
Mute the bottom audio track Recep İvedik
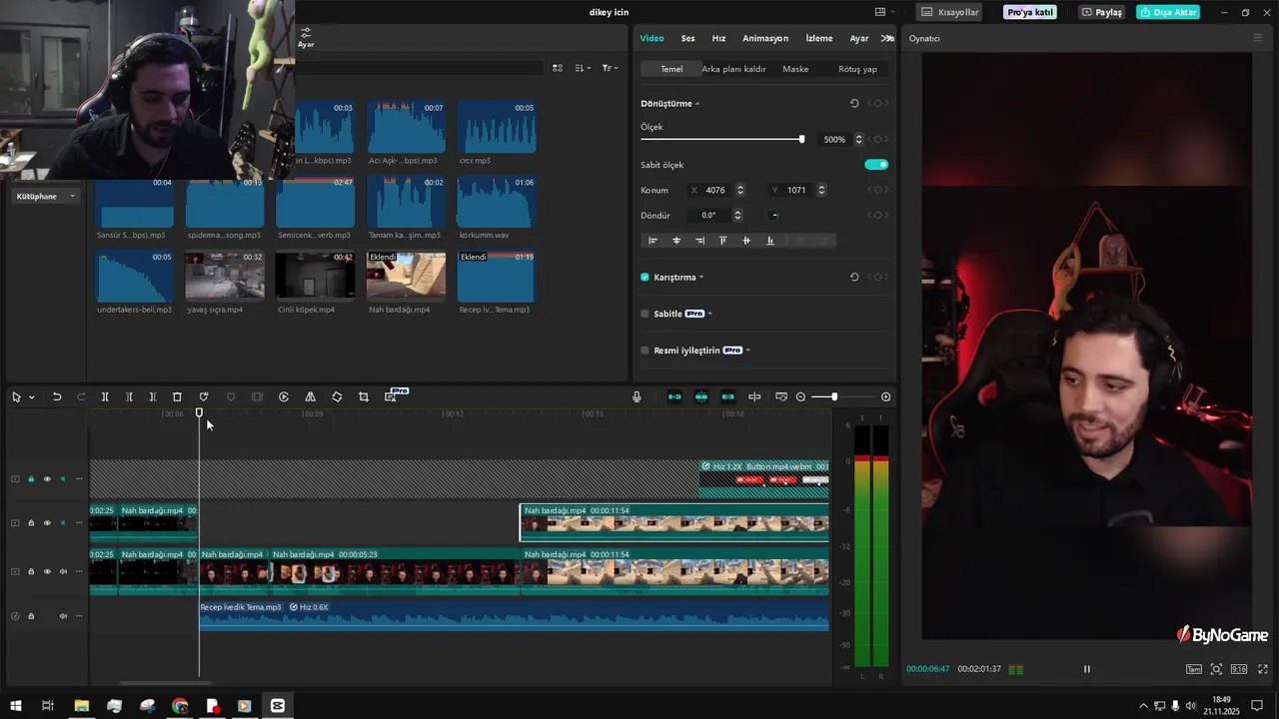click(63, 616)
